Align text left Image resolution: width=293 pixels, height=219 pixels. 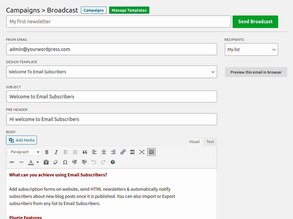click(x=94, y=152)
